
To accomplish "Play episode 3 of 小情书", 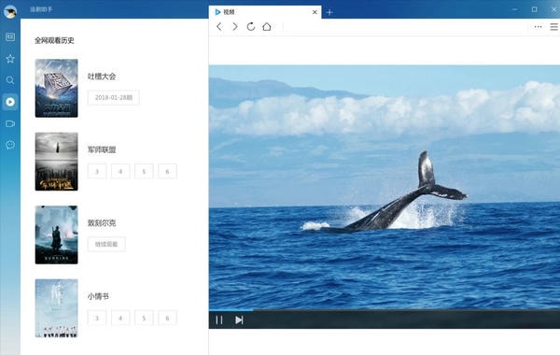I will (97, 318).
